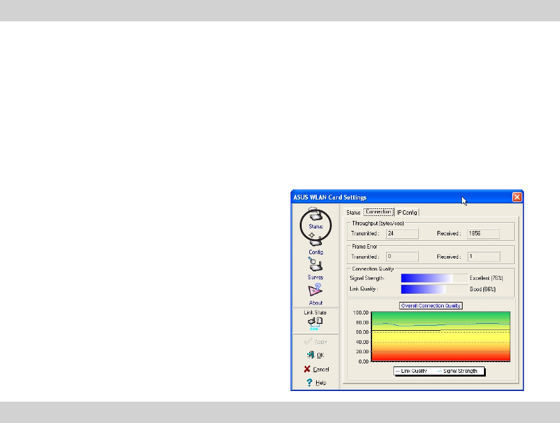Open the Status section in sidebar
This screenshot has width=560, height=423.
pos(316,219)
